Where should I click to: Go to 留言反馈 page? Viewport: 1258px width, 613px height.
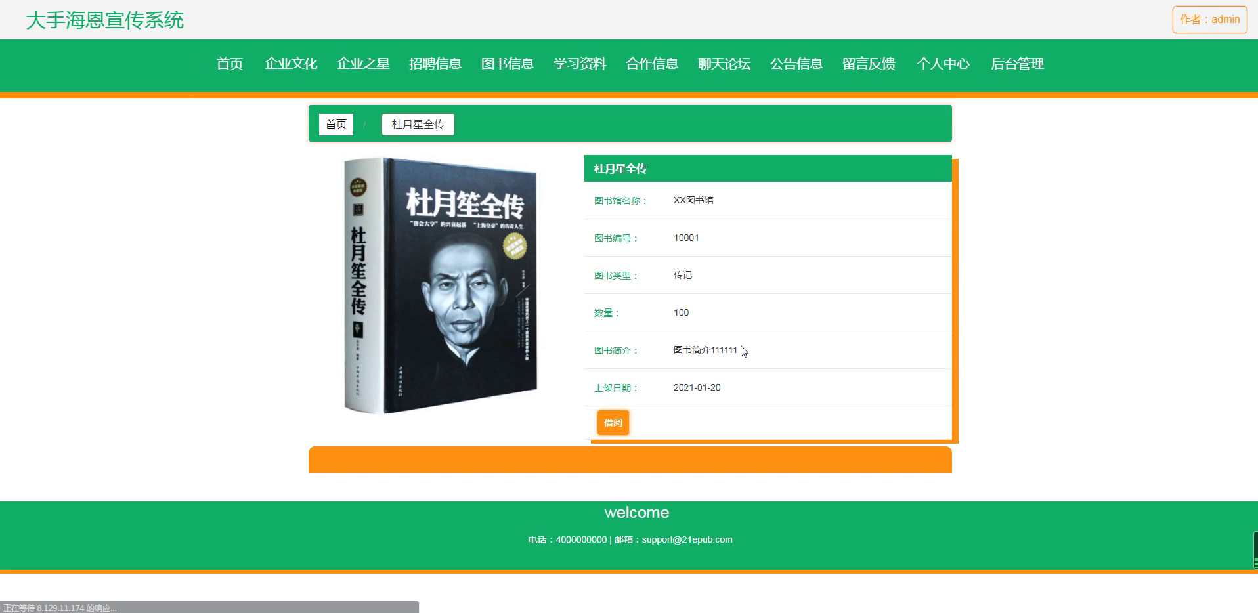(869, 64)
